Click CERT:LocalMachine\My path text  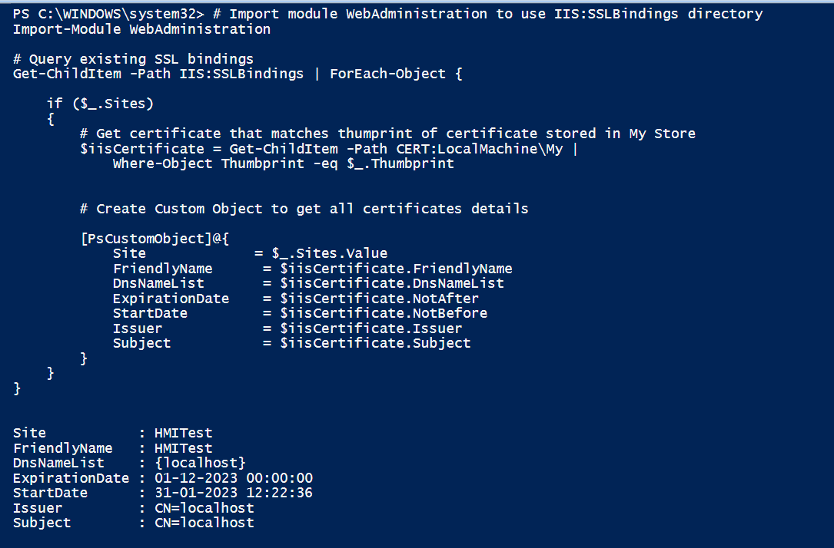(479, 149)
